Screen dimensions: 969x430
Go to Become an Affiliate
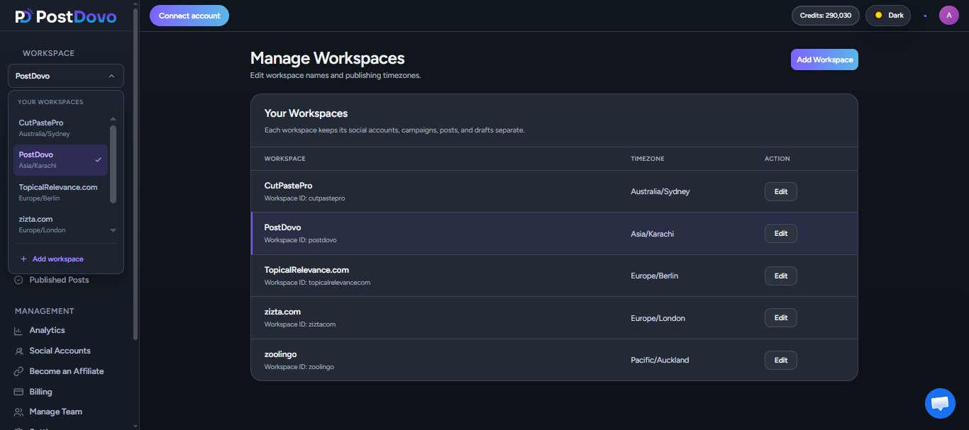[67, 371]
